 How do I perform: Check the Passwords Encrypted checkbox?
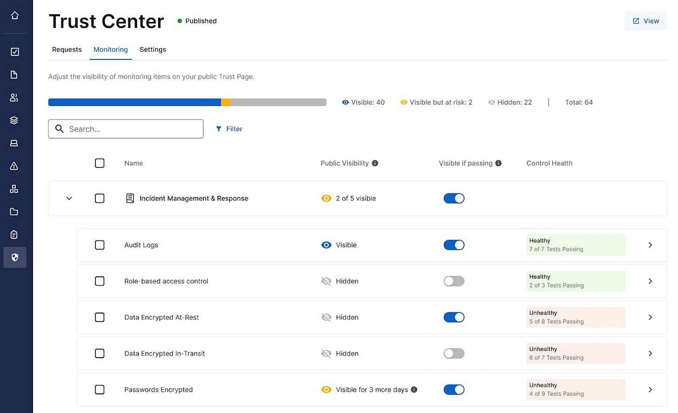pos(100,390)
